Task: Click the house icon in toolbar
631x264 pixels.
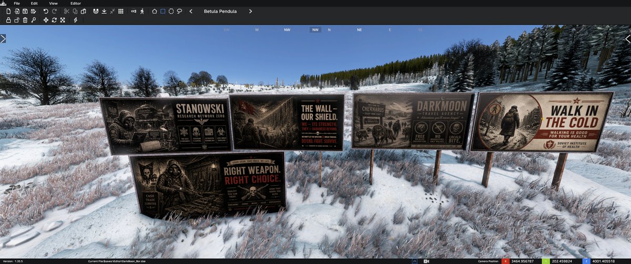Action: pyautogui.click(x=154, y=11)
